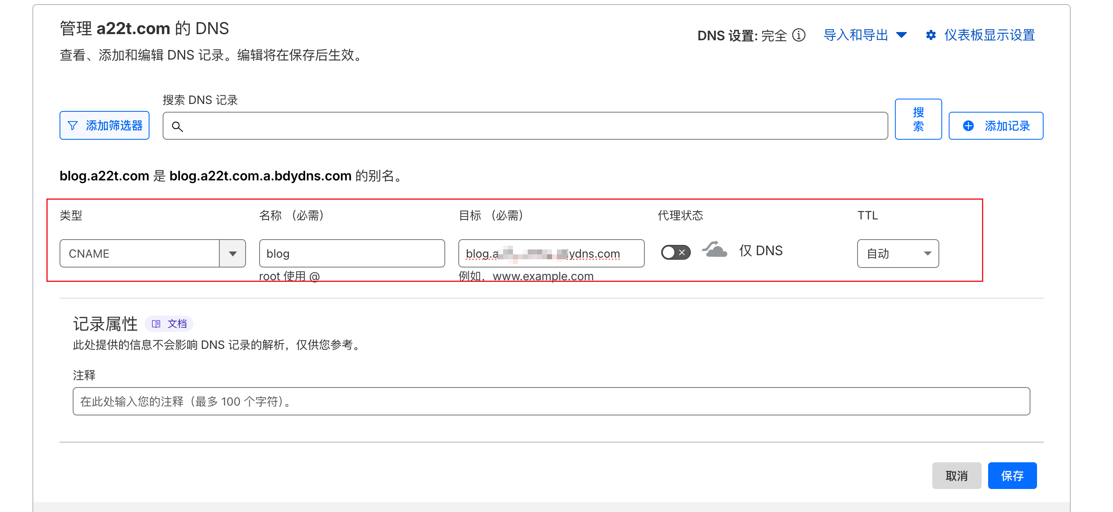
Task: Click the magnifier icon inside the DNS search box
Action: (x=177, y=127)
